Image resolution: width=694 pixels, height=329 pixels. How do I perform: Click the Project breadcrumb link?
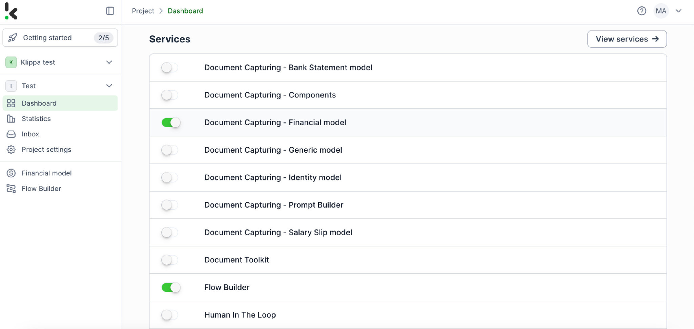tap(143, 10)
